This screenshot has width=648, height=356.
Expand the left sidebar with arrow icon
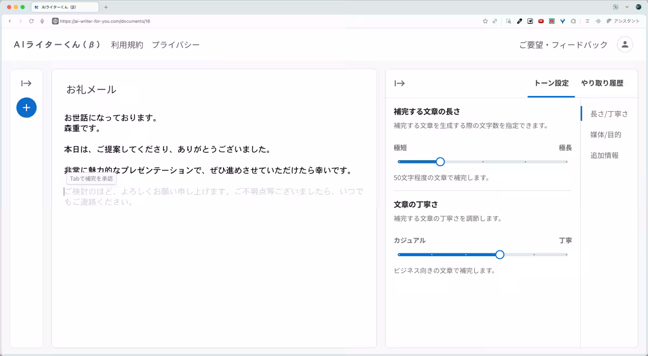click(26, 83)
